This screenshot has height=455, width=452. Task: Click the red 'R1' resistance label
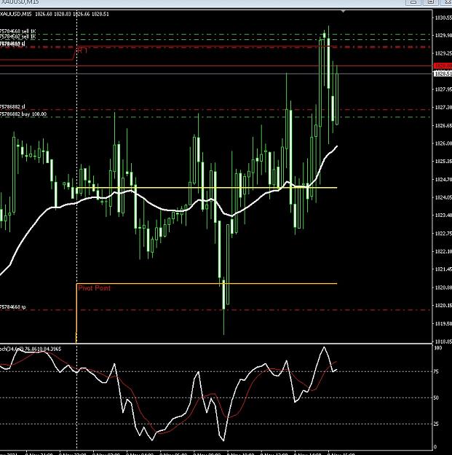82,51
